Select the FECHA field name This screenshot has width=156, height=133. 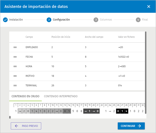click(x=29, y=57)
